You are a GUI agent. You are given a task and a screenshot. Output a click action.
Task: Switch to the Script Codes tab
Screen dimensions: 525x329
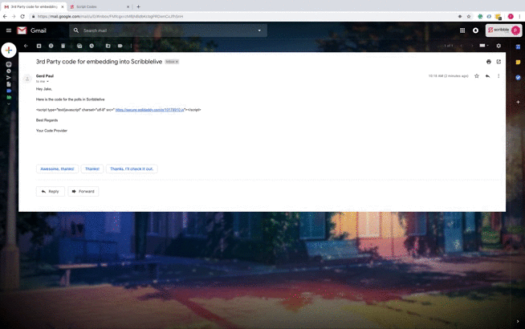100,6
